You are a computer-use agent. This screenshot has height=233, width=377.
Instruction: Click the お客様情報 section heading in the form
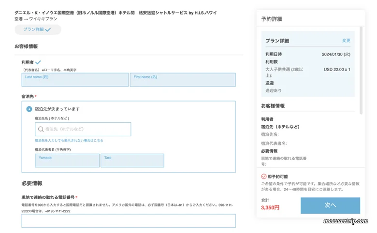click(x=26, y=46)
